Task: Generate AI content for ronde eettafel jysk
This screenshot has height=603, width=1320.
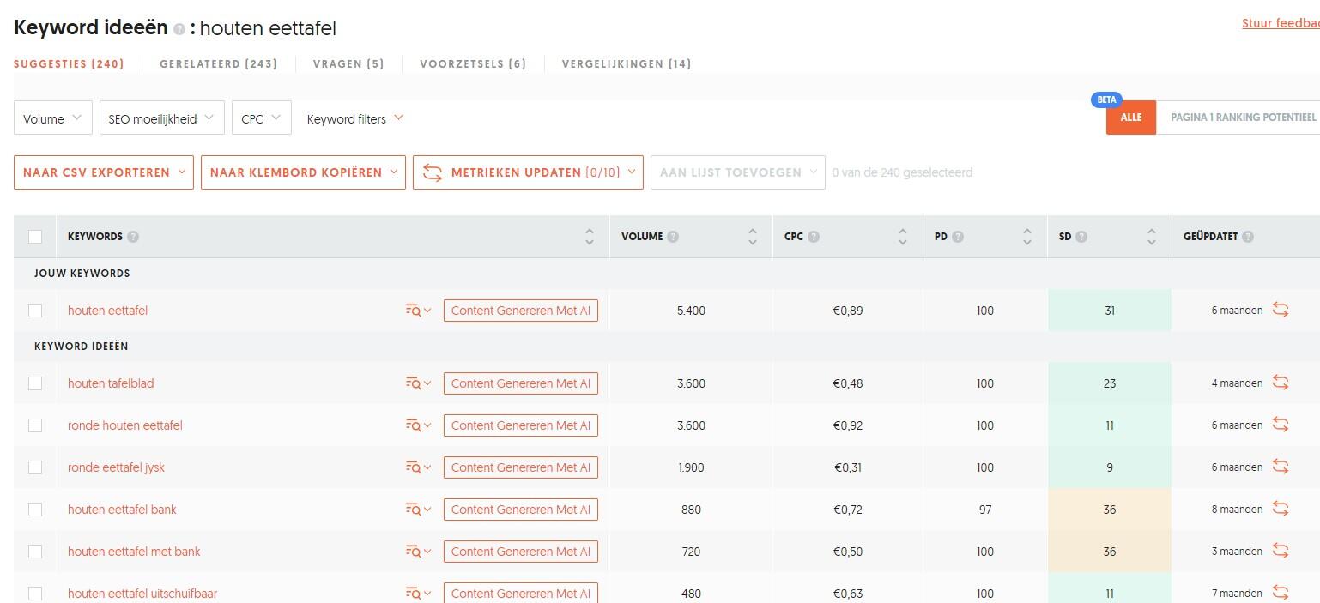Action: click(521, 467)
